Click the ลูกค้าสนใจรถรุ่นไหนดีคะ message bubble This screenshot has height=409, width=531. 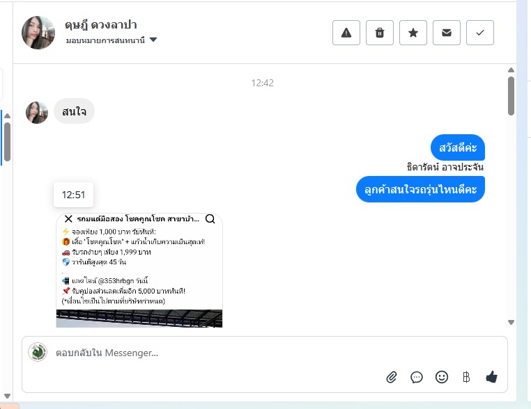[420, 189]
